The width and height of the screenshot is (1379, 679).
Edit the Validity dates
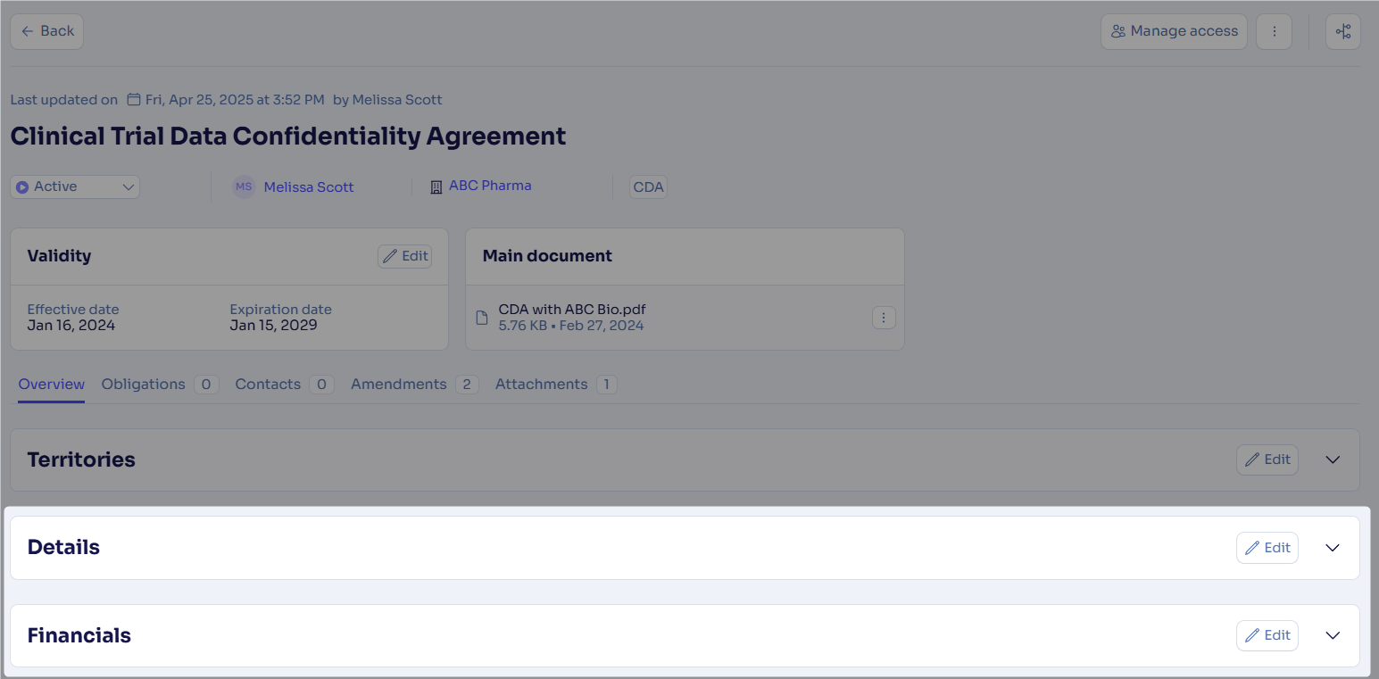point(405,256)
